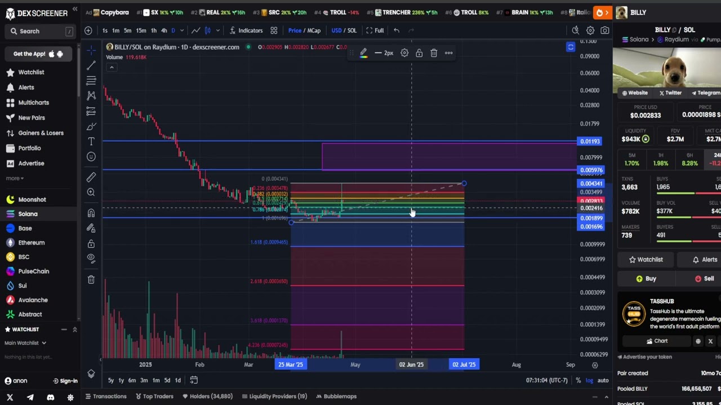Toggle between Price and MCap display

click(304, 30)
